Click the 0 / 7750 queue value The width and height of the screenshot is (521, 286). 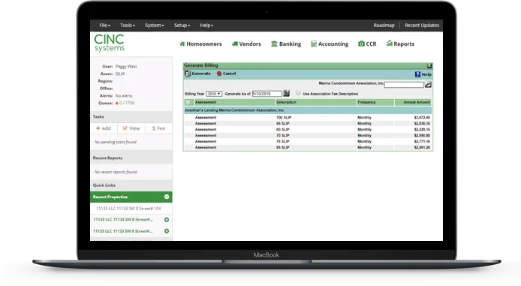pyautogui.click(x=127, y=103)
